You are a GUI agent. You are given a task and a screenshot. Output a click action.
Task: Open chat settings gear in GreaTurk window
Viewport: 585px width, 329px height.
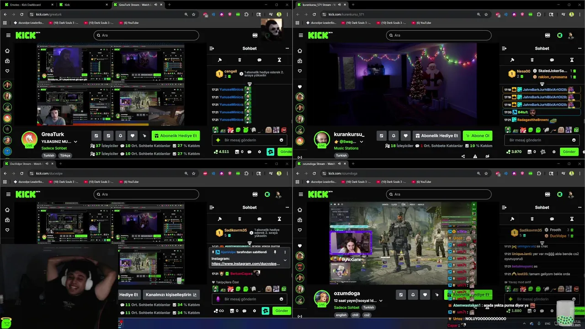point(260,152)
